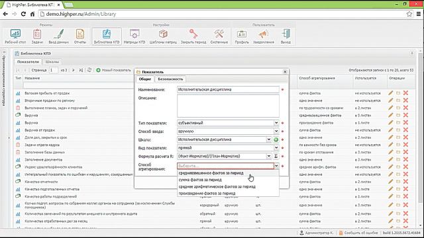Click Новый показатель button
Screen dimensions: 424x238
click(113, 70)
